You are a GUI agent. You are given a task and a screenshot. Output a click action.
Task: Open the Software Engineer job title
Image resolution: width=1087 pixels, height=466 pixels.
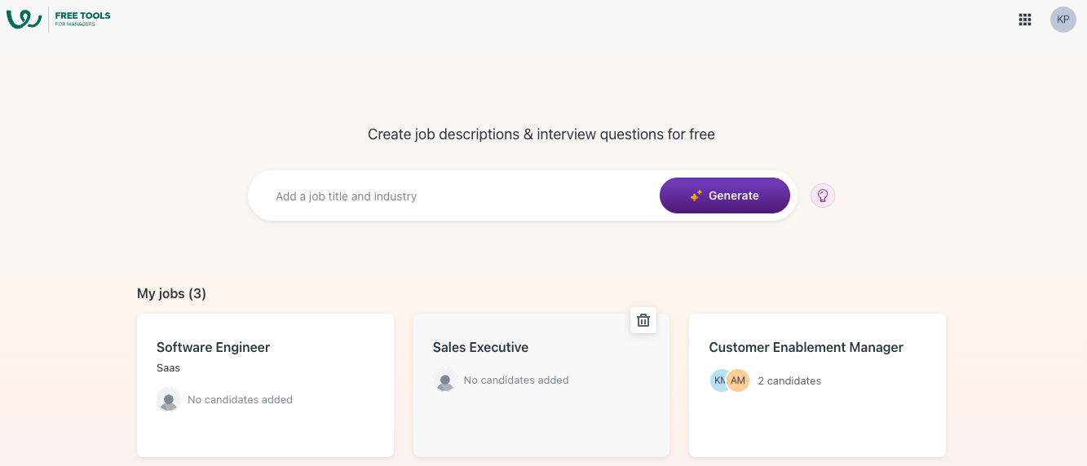tap(214, 347)
